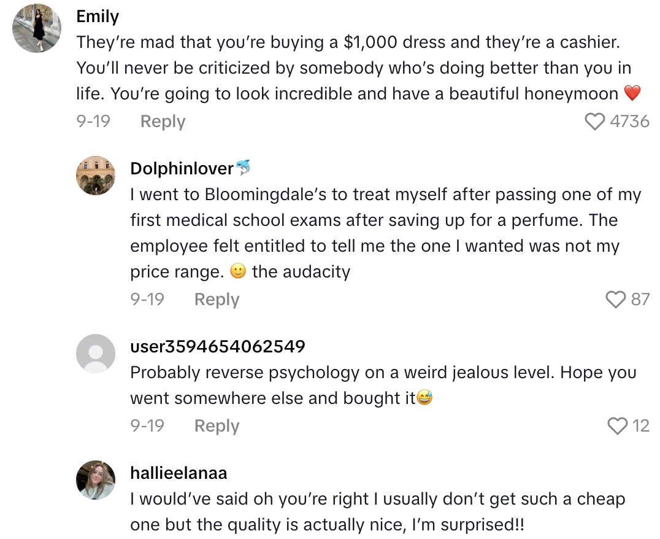Click the 4736 like count on Emily's comment
660x539 pixels.
coord(631,121)
